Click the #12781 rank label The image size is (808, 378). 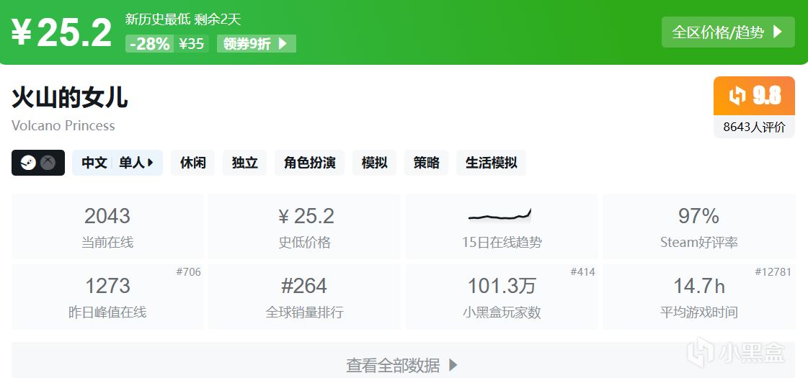(x=773, y=272)
